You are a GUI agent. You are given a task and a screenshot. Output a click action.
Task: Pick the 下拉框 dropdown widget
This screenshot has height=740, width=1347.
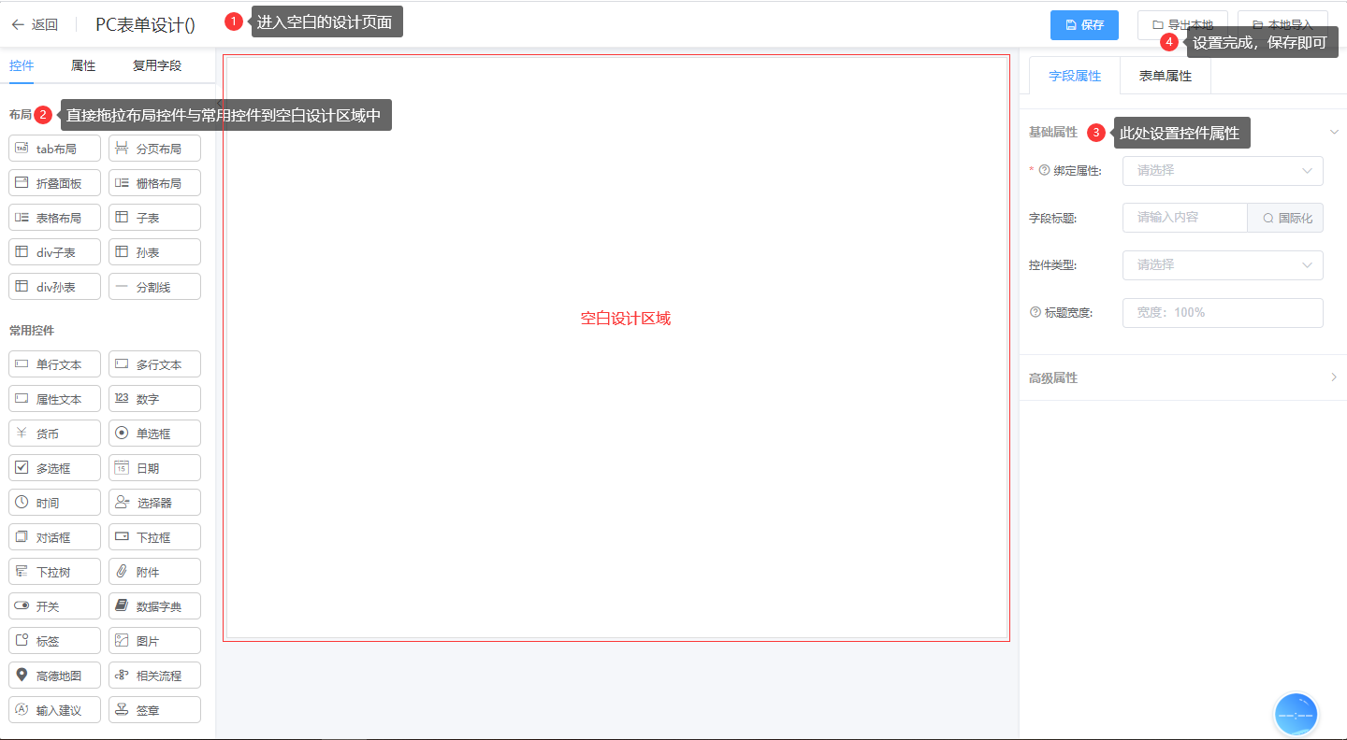(155, 537)
